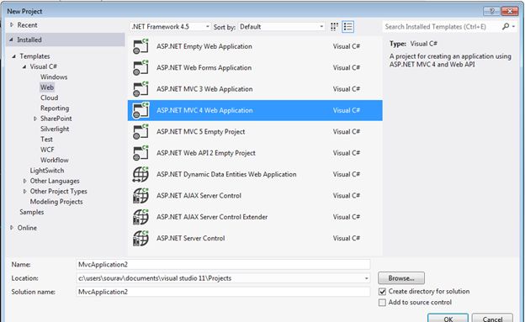This screenshot has width=525, height=322.
Task: Click the ASP.NET Web API 2 Empty Project icon
Action: tap(141, 153)
